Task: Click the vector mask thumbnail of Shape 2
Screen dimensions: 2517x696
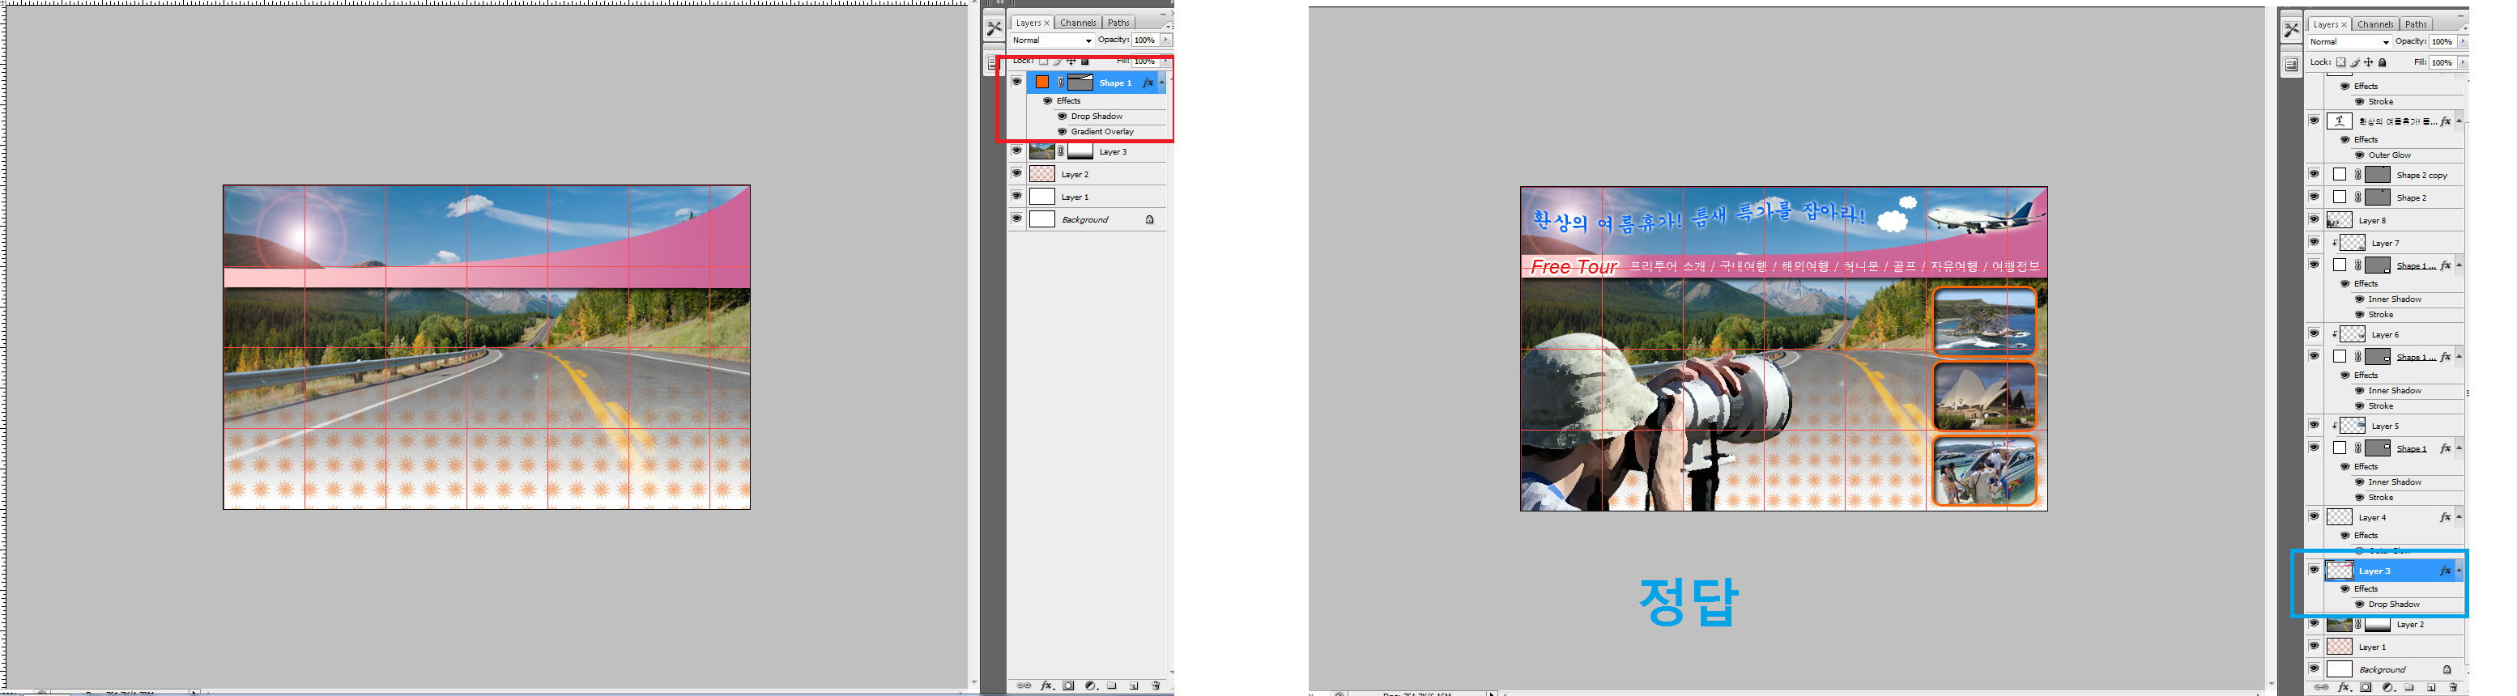Action: 2377,198
